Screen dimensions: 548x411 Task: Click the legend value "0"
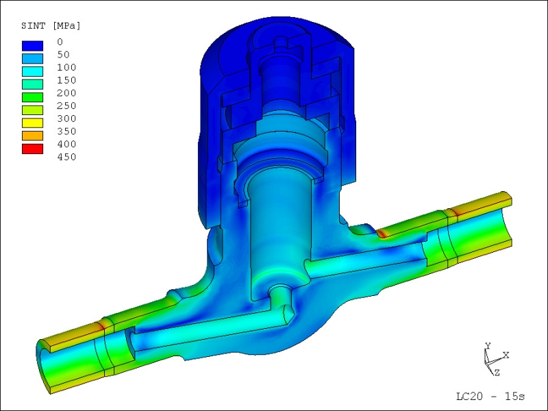point(60,42)
